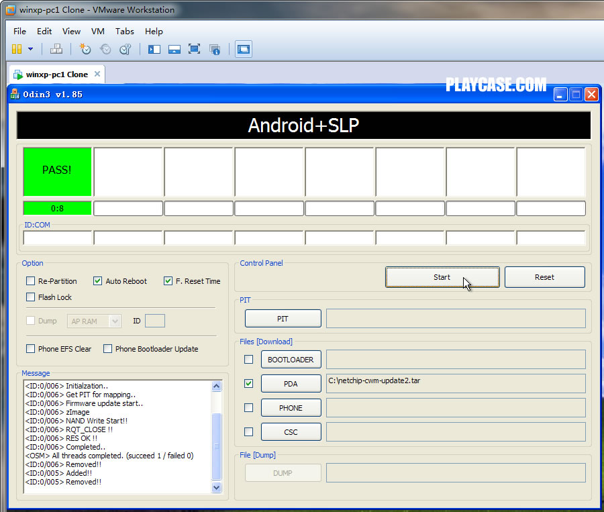Click the Message log scroll up arrow
This screenshot has height=512, width=604.
217,386
